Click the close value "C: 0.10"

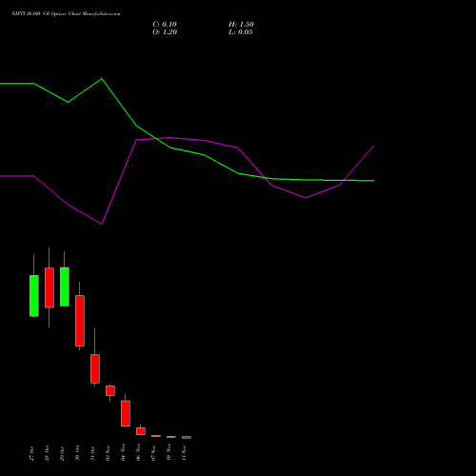coord(165,25)
